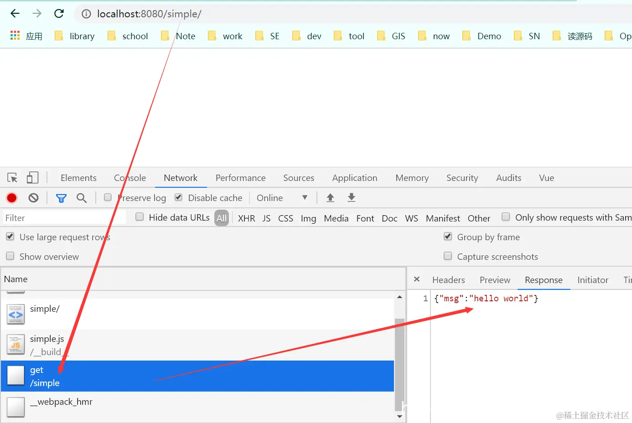
Task: Open the Audits tab
Action: tap(509, 178)
